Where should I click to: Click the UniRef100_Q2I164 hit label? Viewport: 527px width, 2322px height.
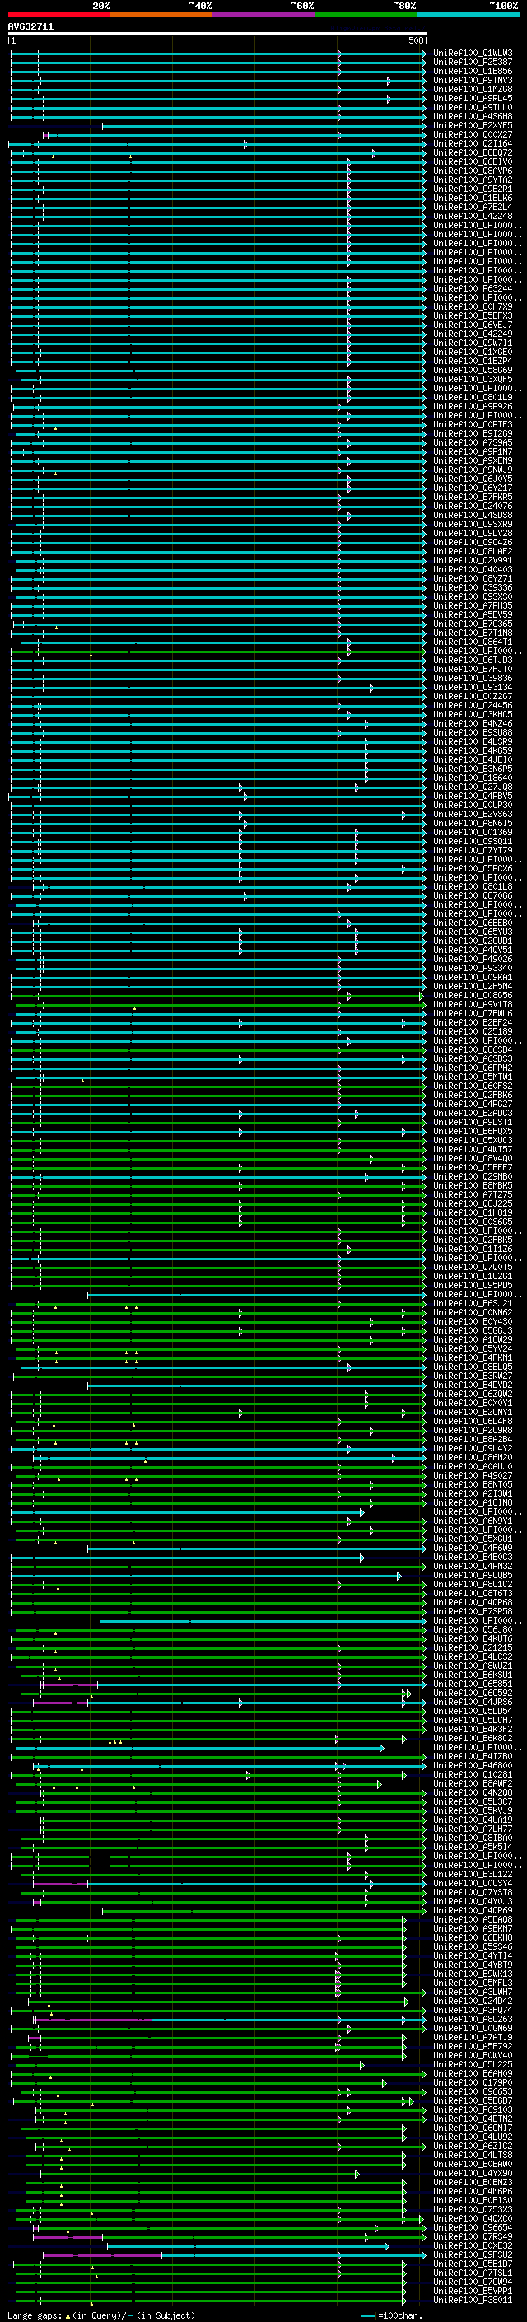473,143
